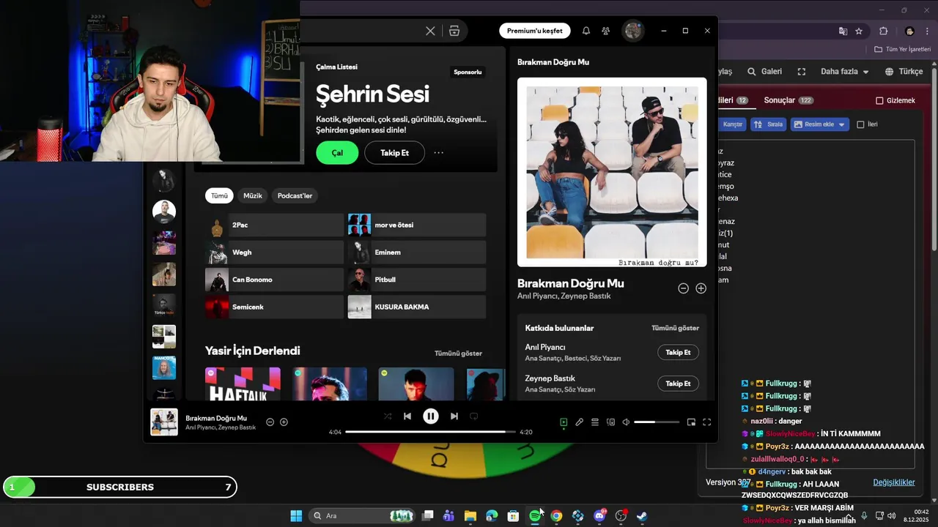
Task: Open the lyrics microphone icon
Action: (579, 422)
